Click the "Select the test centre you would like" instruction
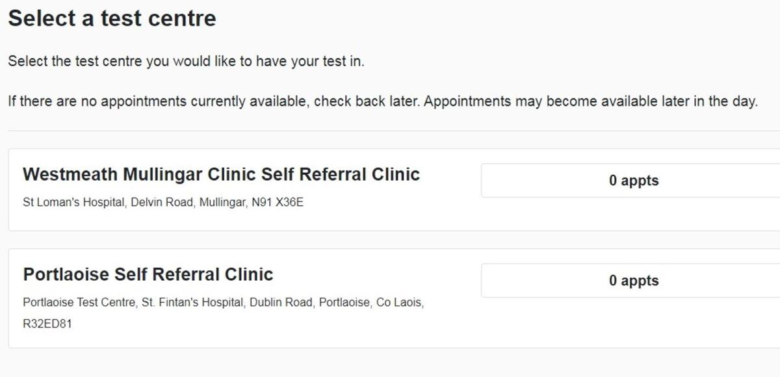Image resolution: width=780 pixels, height=377 pixels. (x=186, y=62)
